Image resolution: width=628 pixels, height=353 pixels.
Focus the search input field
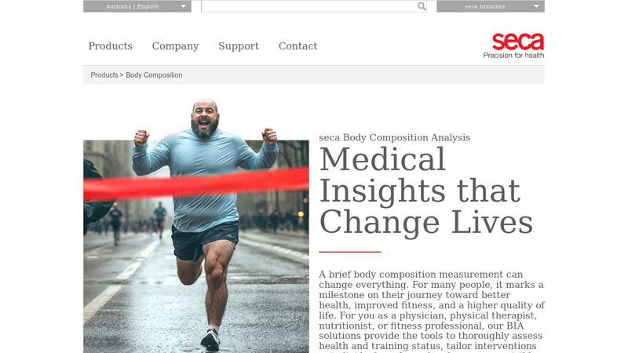[x=309, y=6]
